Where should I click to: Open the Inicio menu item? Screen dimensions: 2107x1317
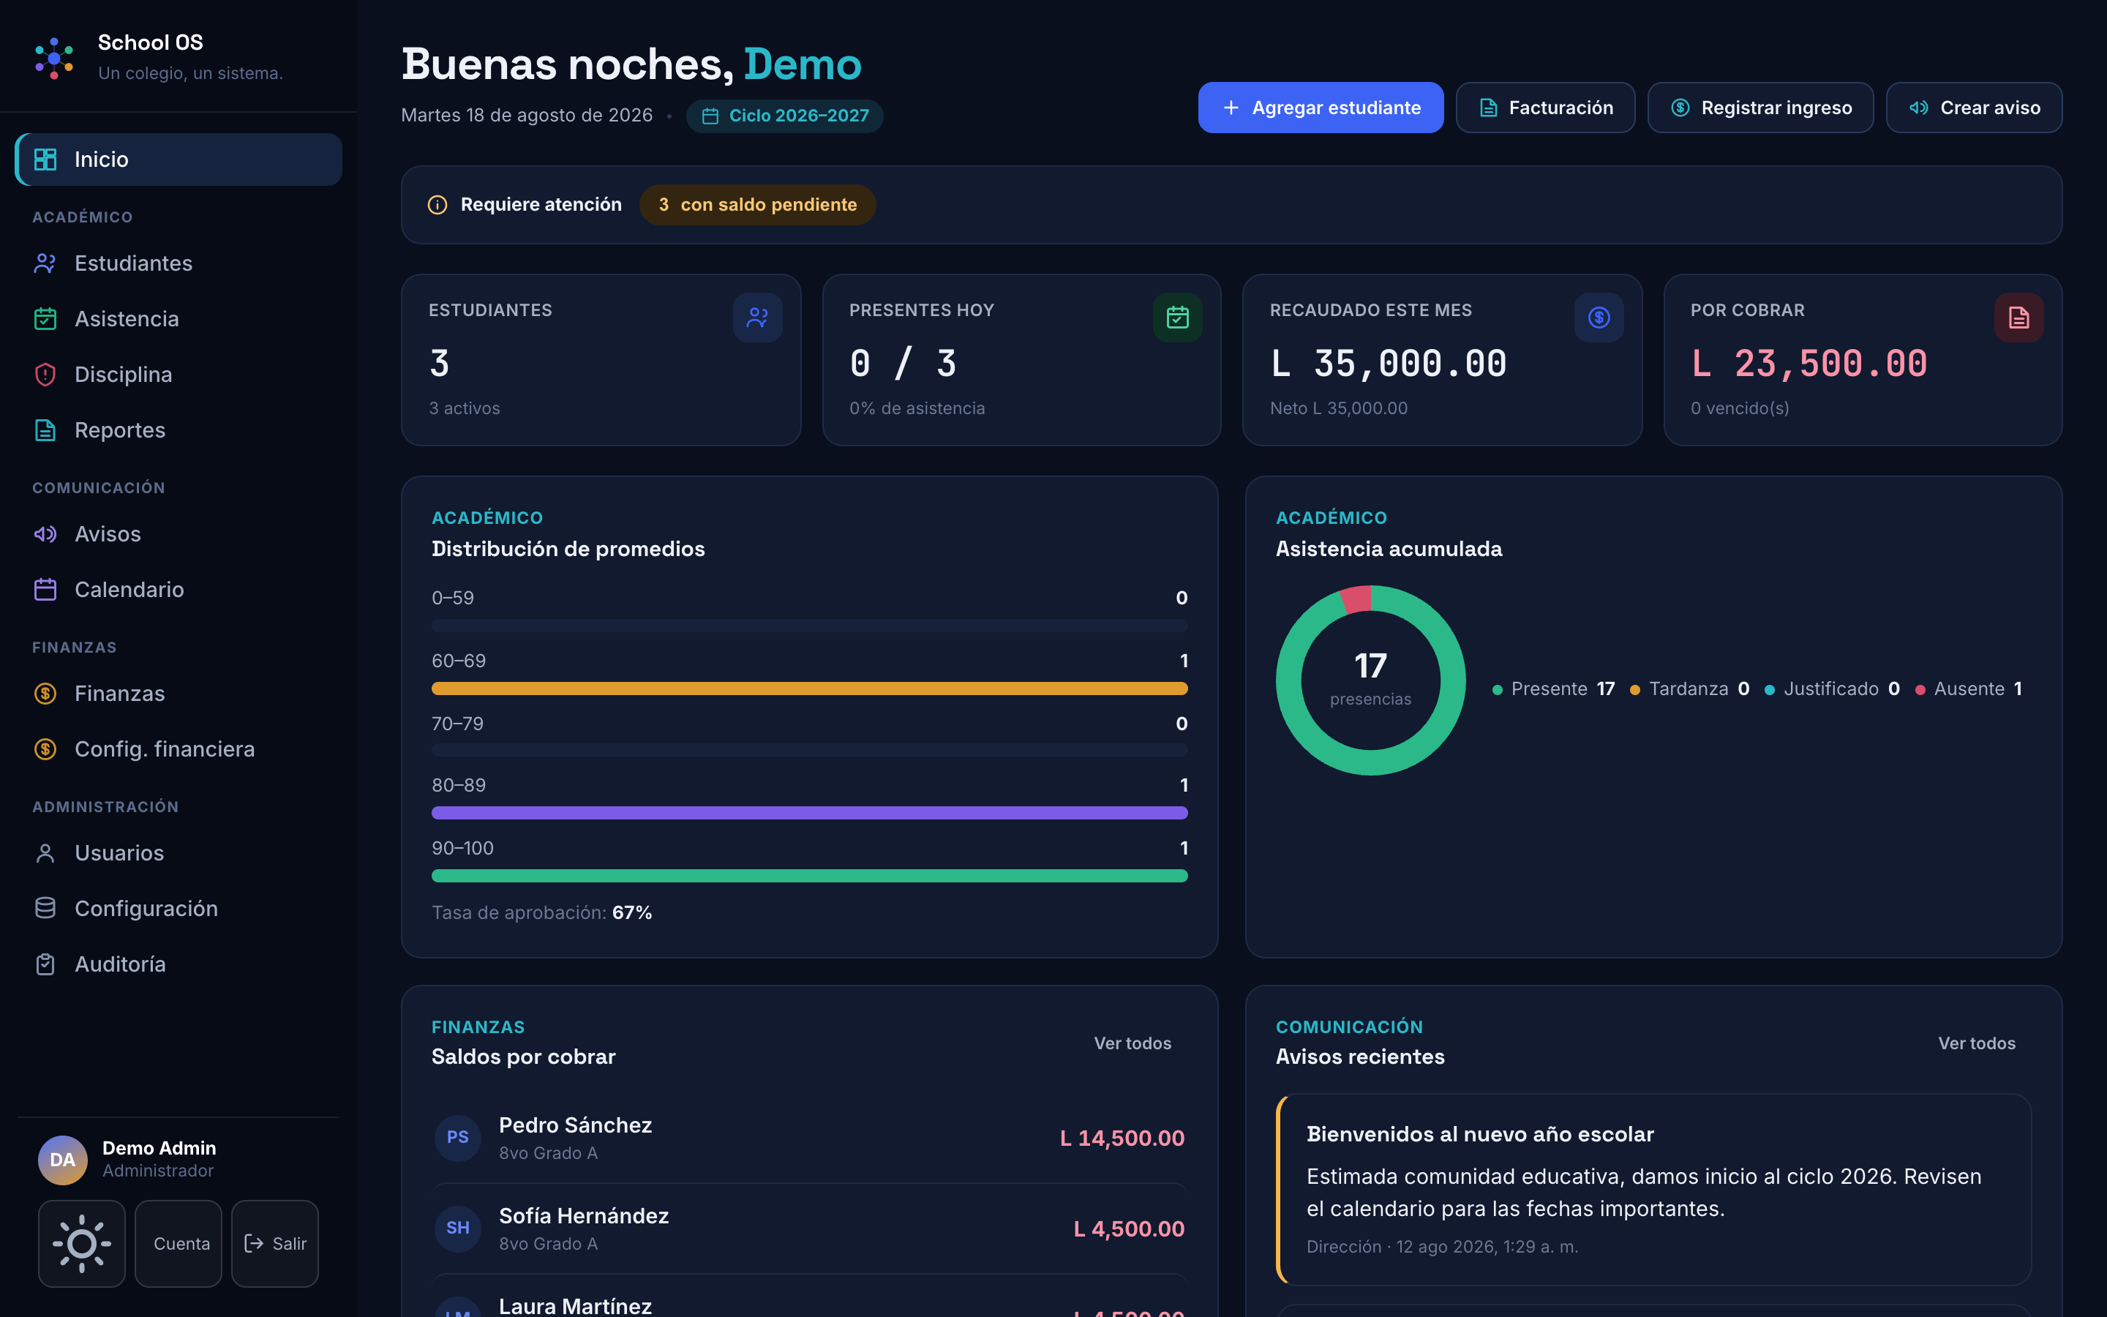179,160
